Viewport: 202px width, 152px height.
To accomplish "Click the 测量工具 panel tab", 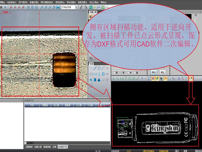I will pos(93,12).
